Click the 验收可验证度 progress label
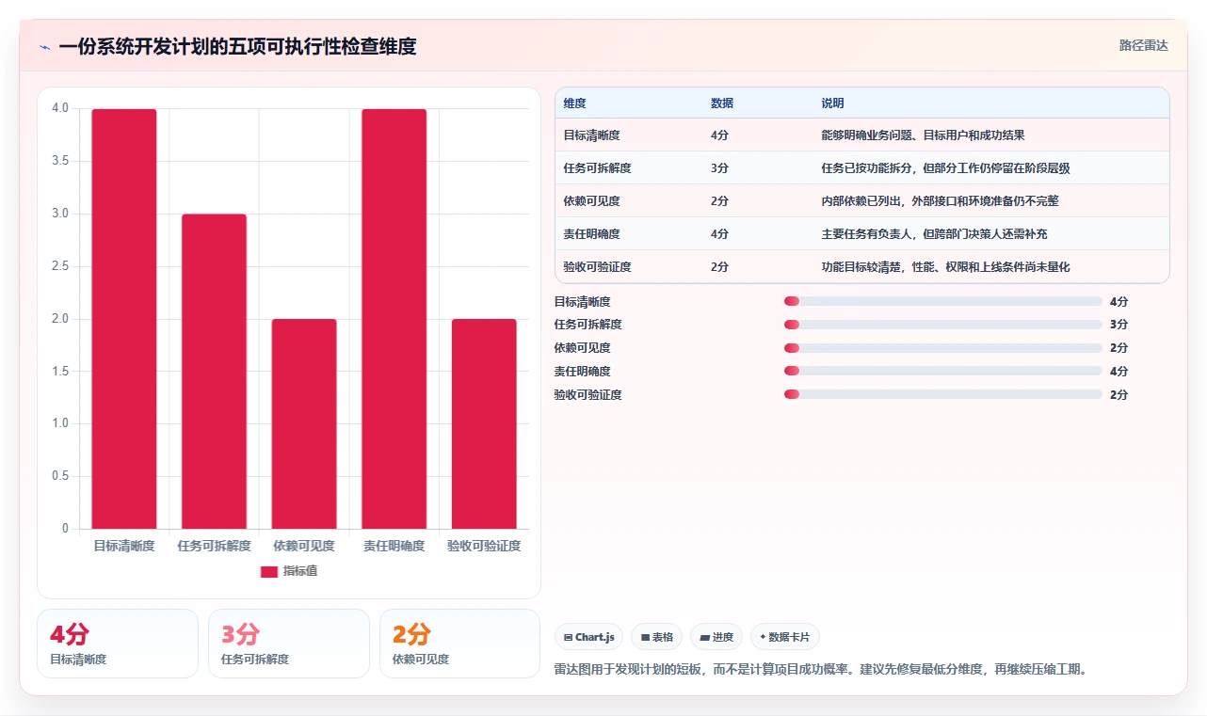The image size is (1207, 716). point(587,395)
